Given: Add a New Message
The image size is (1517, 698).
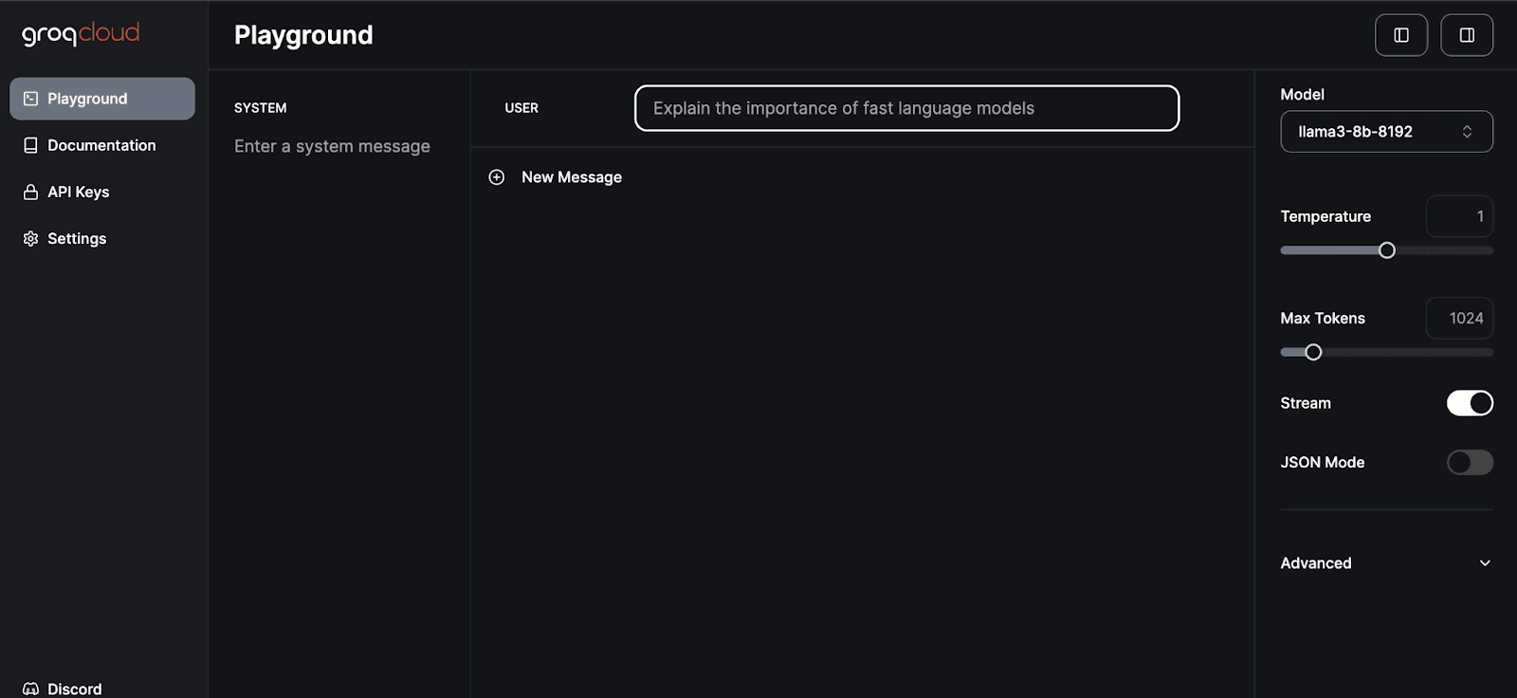Looking at the screenshot, I should [571, 177].
